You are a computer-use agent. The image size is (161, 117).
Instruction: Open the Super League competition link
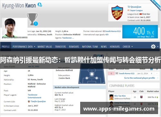[x=137, y=10]
